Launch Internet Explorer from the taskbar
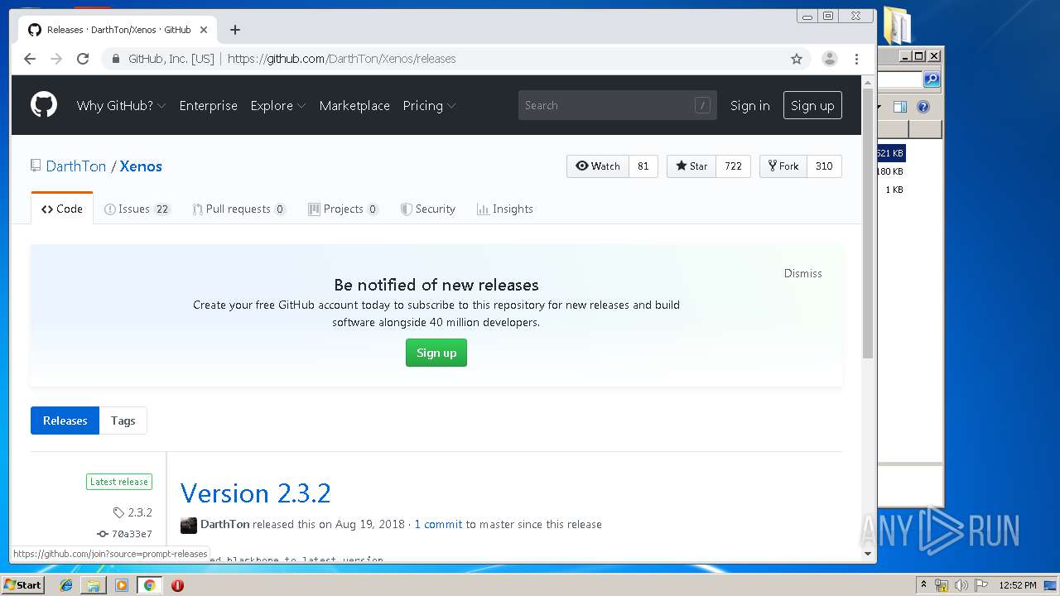 point(66,585)
